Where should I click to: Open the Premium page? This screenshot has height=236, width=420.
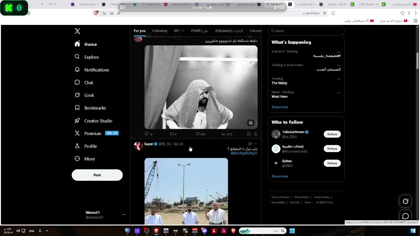tap(88, 133)
